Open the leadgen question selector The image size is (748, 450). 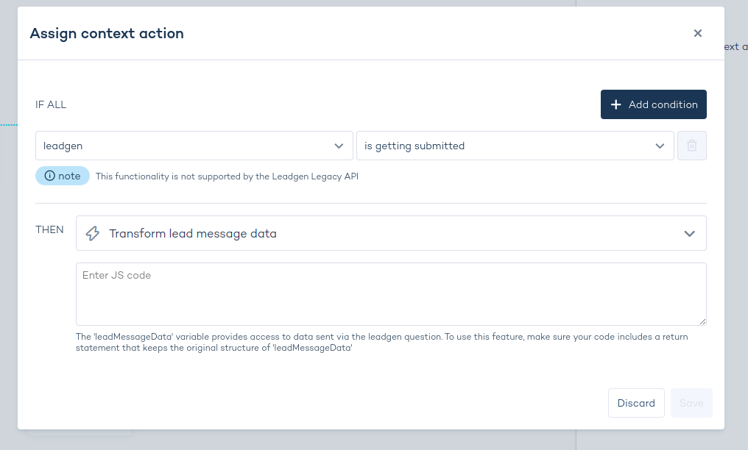pyautogui.click(x=194, y=146)
